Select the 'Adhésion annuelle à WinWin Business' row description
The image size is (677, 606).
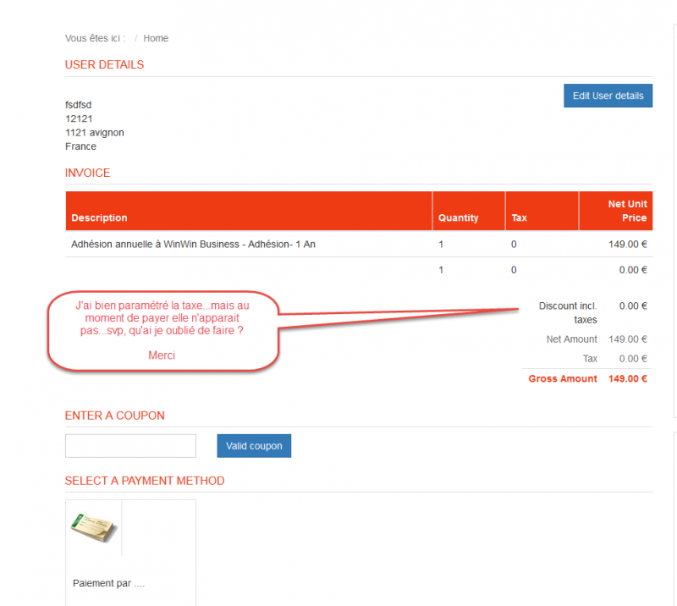point(193,245)
